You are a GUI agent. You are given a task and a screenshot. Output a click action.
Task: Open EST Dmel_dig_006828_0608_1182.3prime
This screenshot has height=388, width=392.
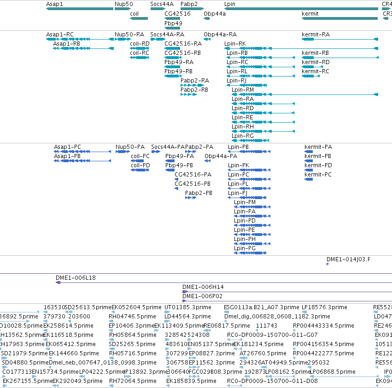click(x=277, y=317)
